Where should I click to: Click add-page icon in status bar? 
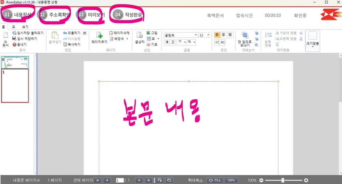click(160, 180)
